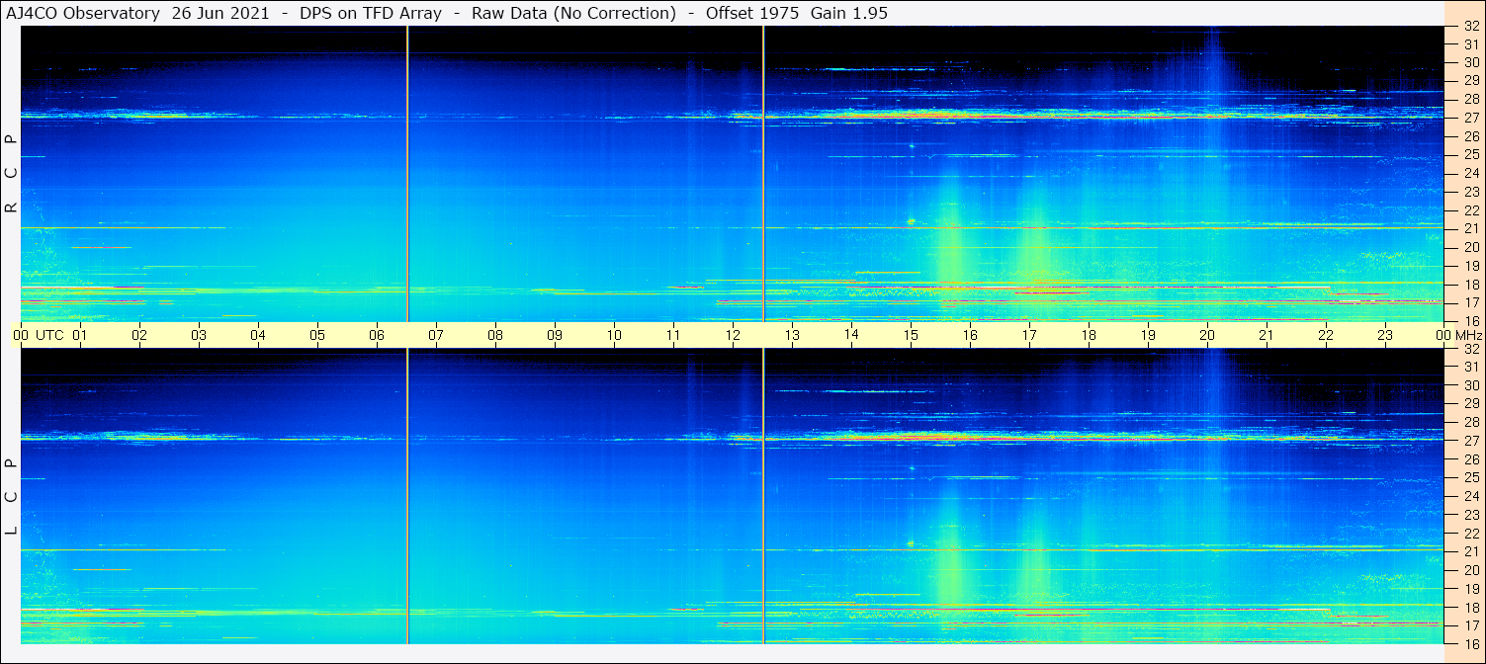Select hour "13" on the UTC axis
1486x664 pixels.
click(x=792, y=335)
